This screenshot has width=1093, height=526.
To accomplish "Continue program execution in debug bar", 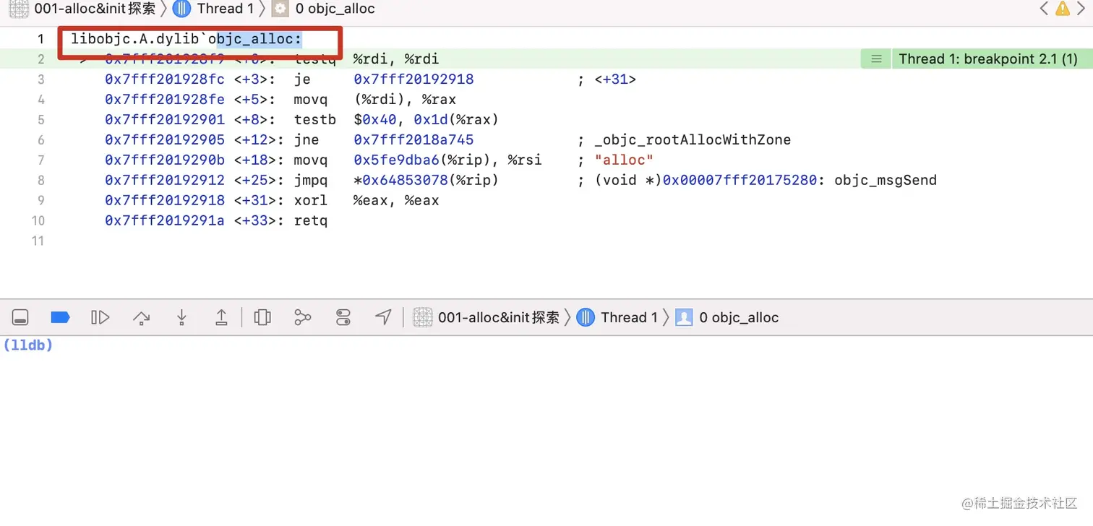I will 100,317.
